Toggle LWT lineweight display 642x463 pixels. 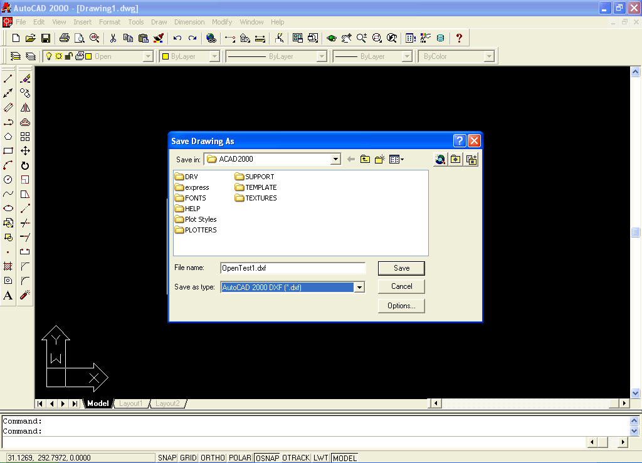pos(321,458)
